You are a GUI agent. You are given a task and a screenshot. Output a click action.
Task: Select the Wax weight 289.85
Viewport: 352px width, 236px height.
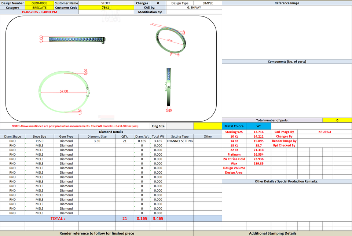click(x=258, y=163)
